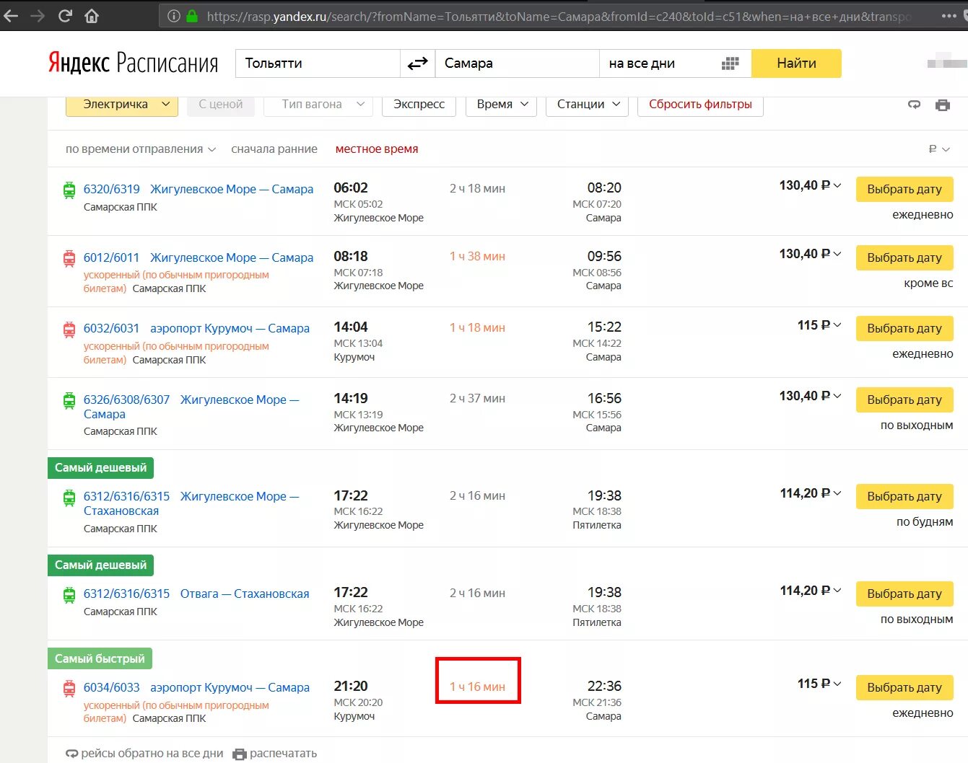968x763 pixels.
Task: Click 'Выбрать дату' for the 14:19 train
Action: pos(904,400)
